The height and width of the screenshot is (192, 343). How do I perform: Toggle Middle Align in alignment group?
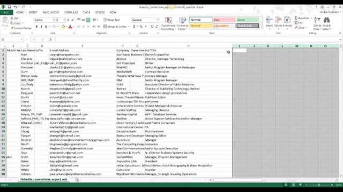tap(84, 20)
